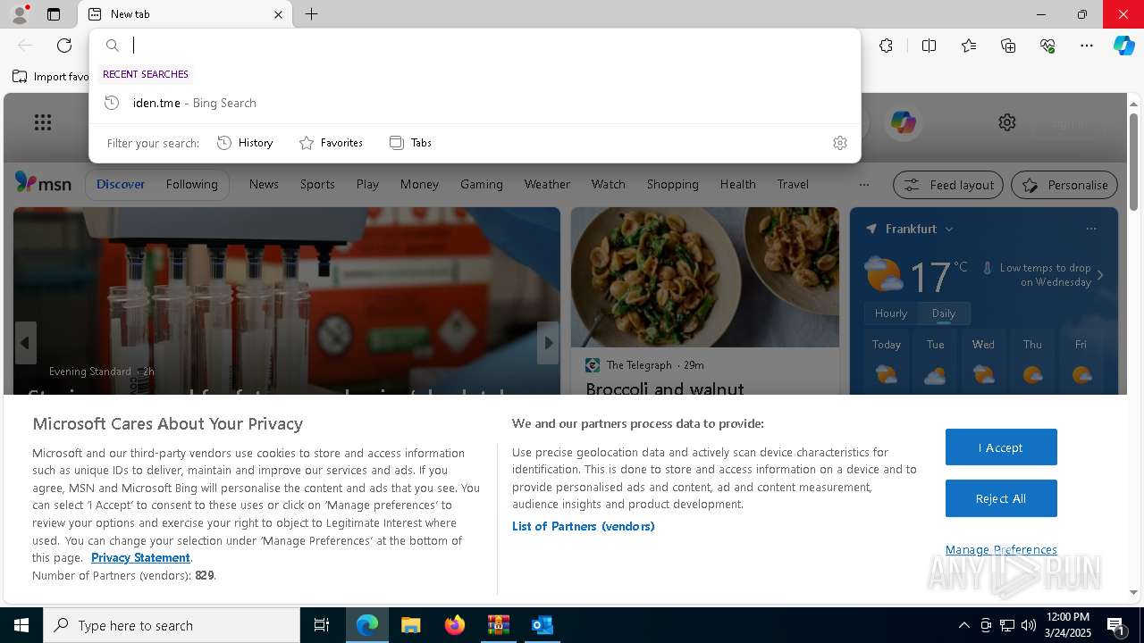Show hidden system tray icons
This screenshot has width=1144, height=643.
pyautogui.click(x=963, y=625)
